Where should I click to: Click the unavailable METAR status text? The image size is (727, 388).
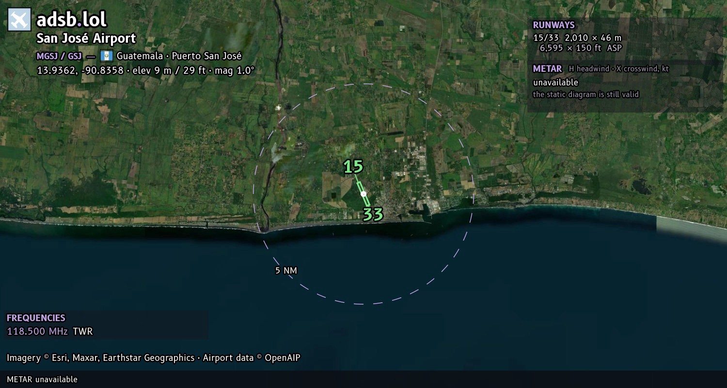[555, 82]
